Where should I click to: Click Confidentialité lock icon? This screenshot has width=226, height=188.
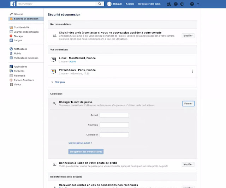[x=11, y=28]
